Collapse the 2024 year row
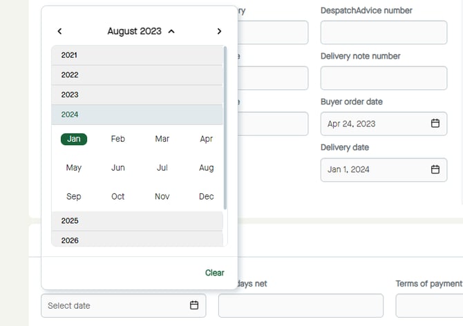Viewport: 463px width, 326px height. pos(137,115)
